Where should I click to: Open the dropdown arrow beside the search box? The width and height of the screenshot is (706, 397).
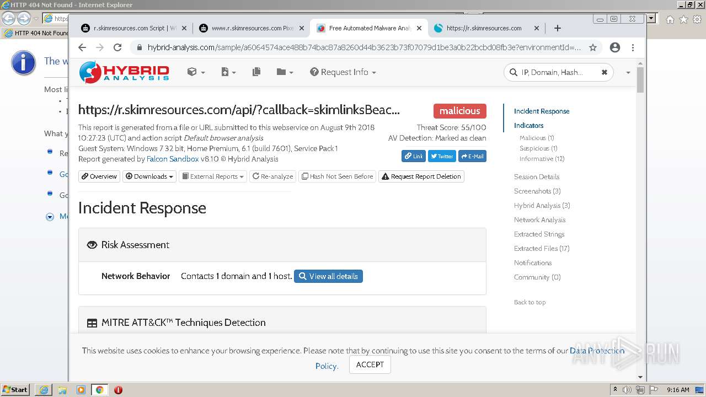[628, 73]
